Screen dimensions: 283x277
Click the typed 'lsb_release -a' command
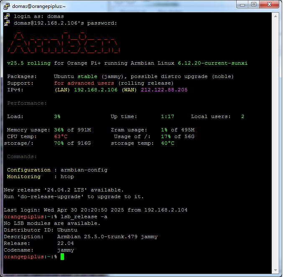[84, 217]
